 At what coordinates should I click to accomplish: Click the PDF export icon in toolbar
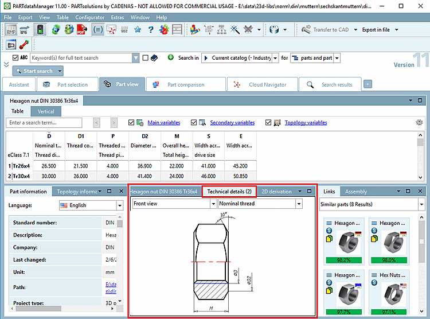pyautogui.click(x=81, y=29)
